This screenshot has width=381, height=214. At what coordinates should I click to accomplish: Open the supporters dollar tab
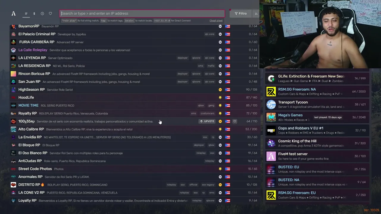(34, 13)
